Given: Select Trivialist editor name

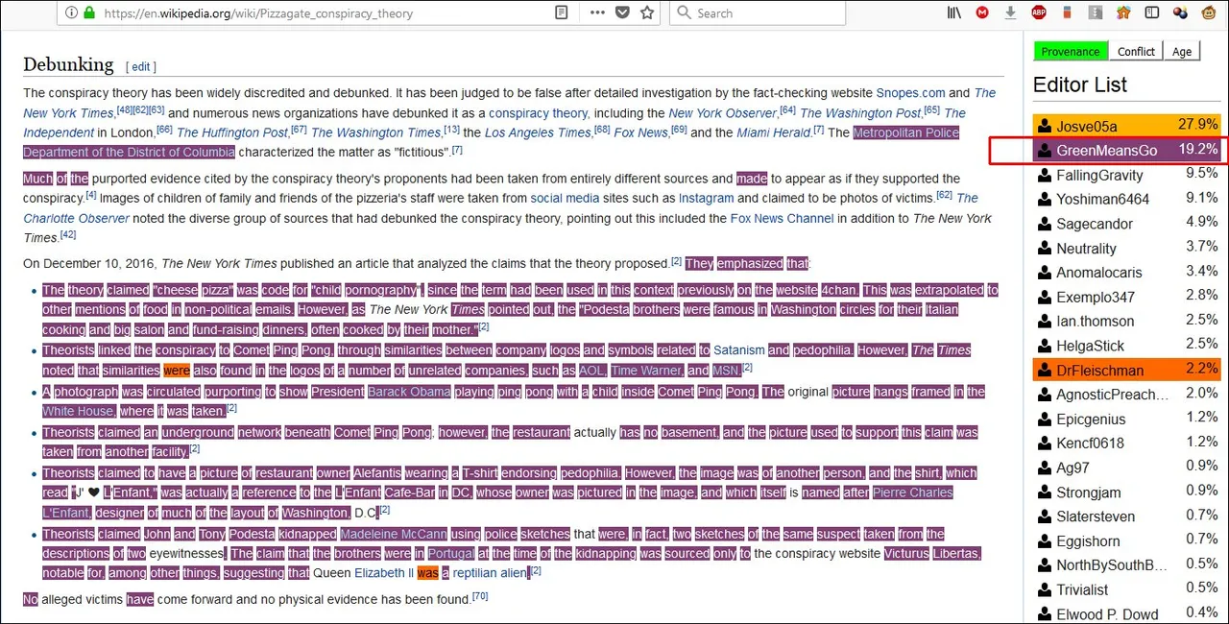Looking at the screenshot, I should click(x=1082, y=589).
